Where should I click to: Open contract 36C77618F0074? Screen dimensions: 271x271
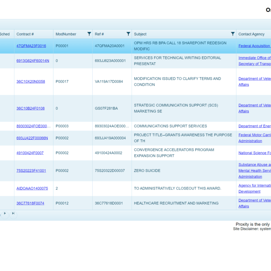coord(30,203)
